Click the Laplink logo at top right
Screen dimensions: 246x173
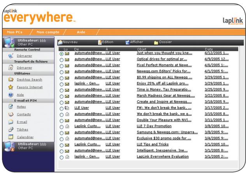(x=233, y=21)
